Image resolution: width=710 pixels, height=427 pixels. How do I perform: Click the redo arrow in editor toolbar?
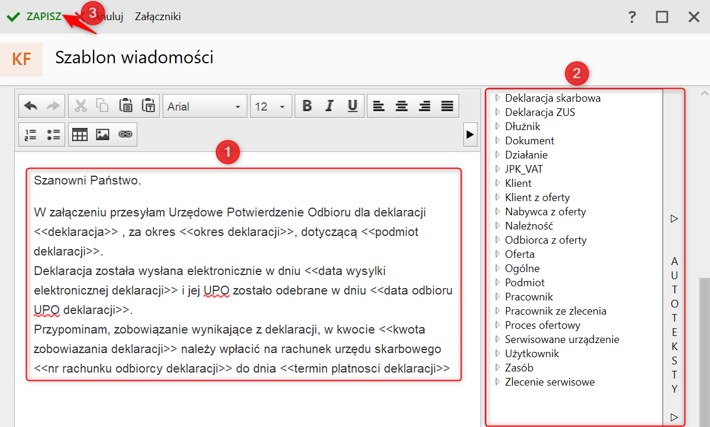pyautogui.click(x=53, y=106)
